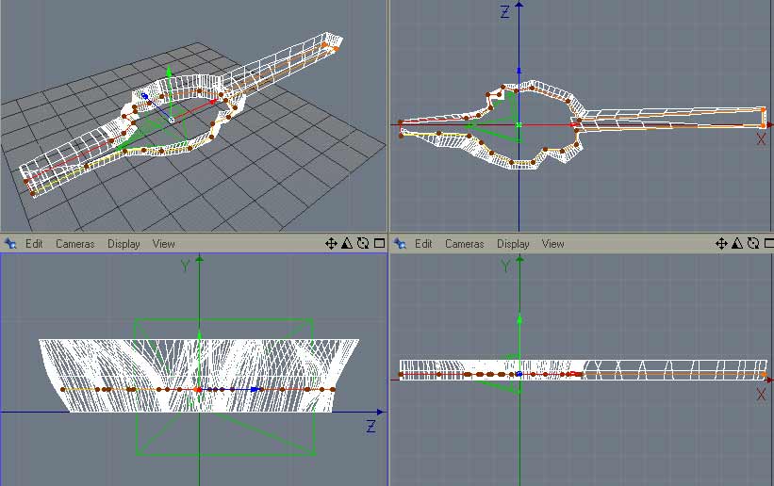Click the zoom camera icon in the side view
This screenshot has width=774, height=486.
347,243
